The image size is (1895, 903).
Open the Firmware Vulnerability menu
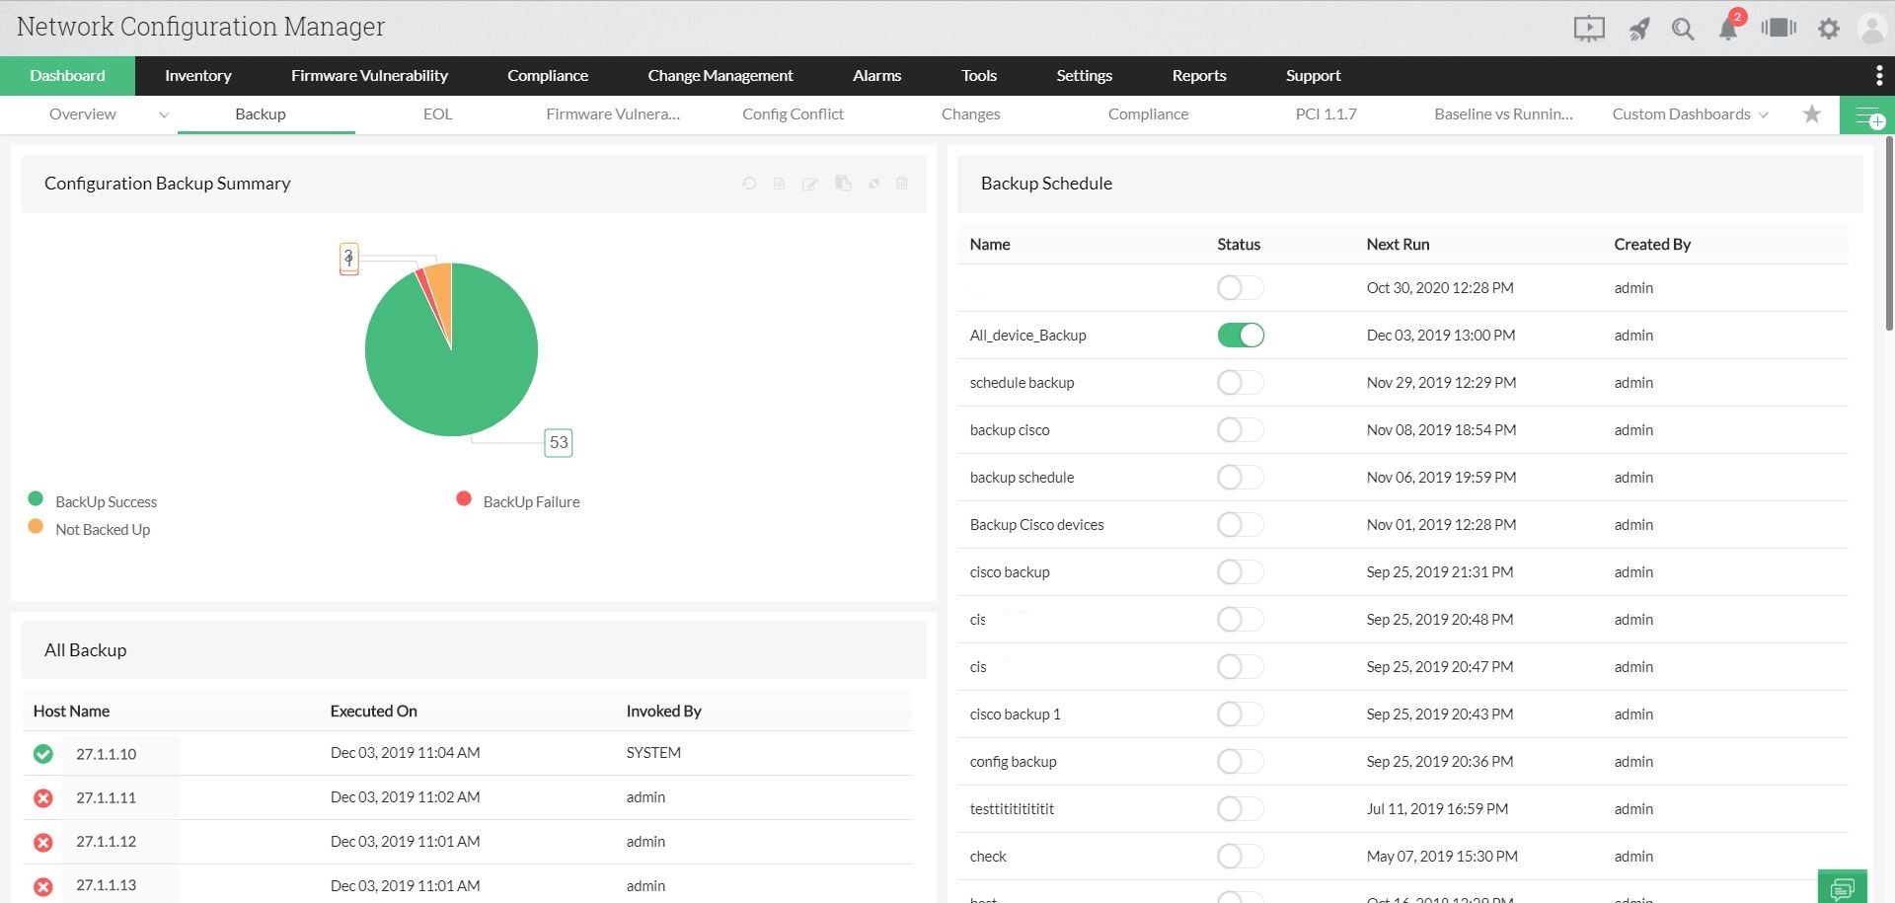click(369, 75)
